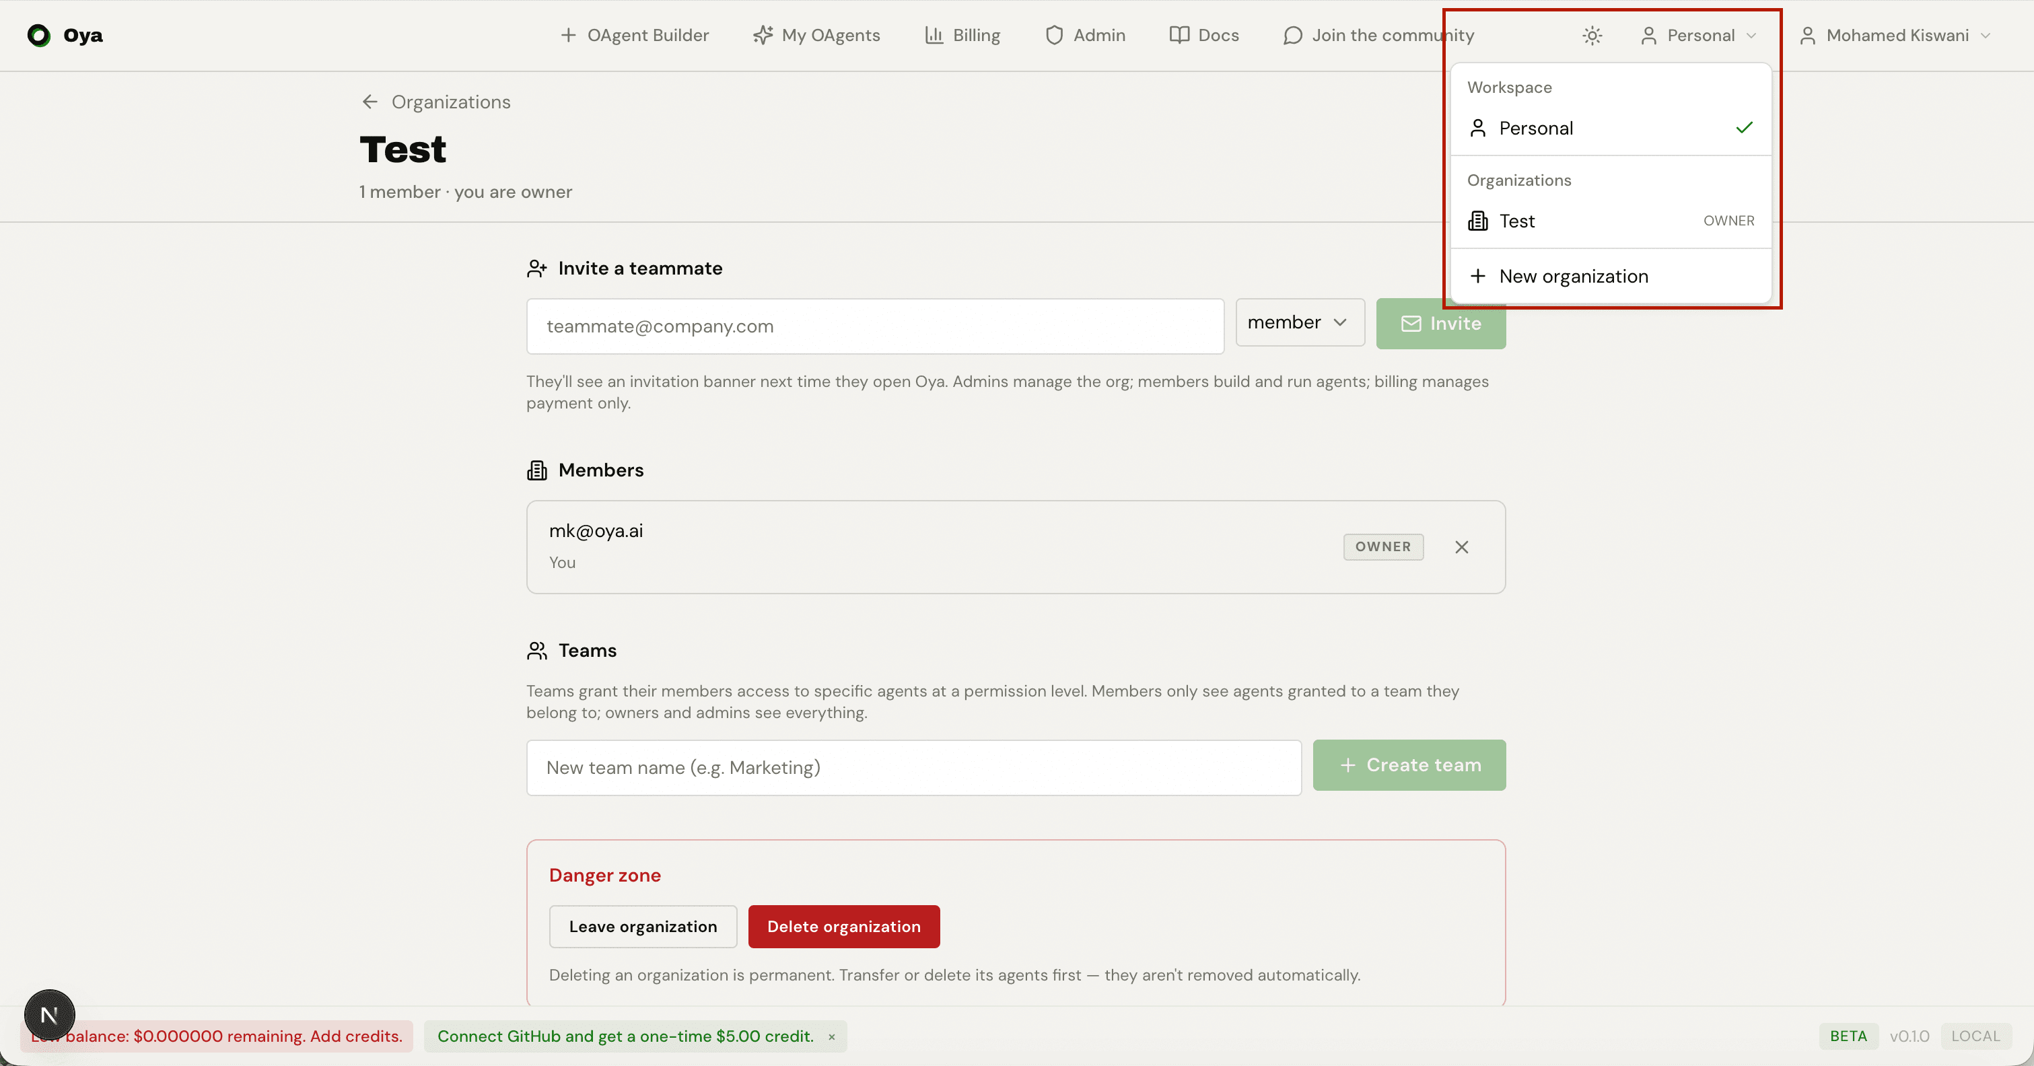Click the Invite a teammate heading icon
Screen dimensions: 2034x1066
[x=537, y=269]
